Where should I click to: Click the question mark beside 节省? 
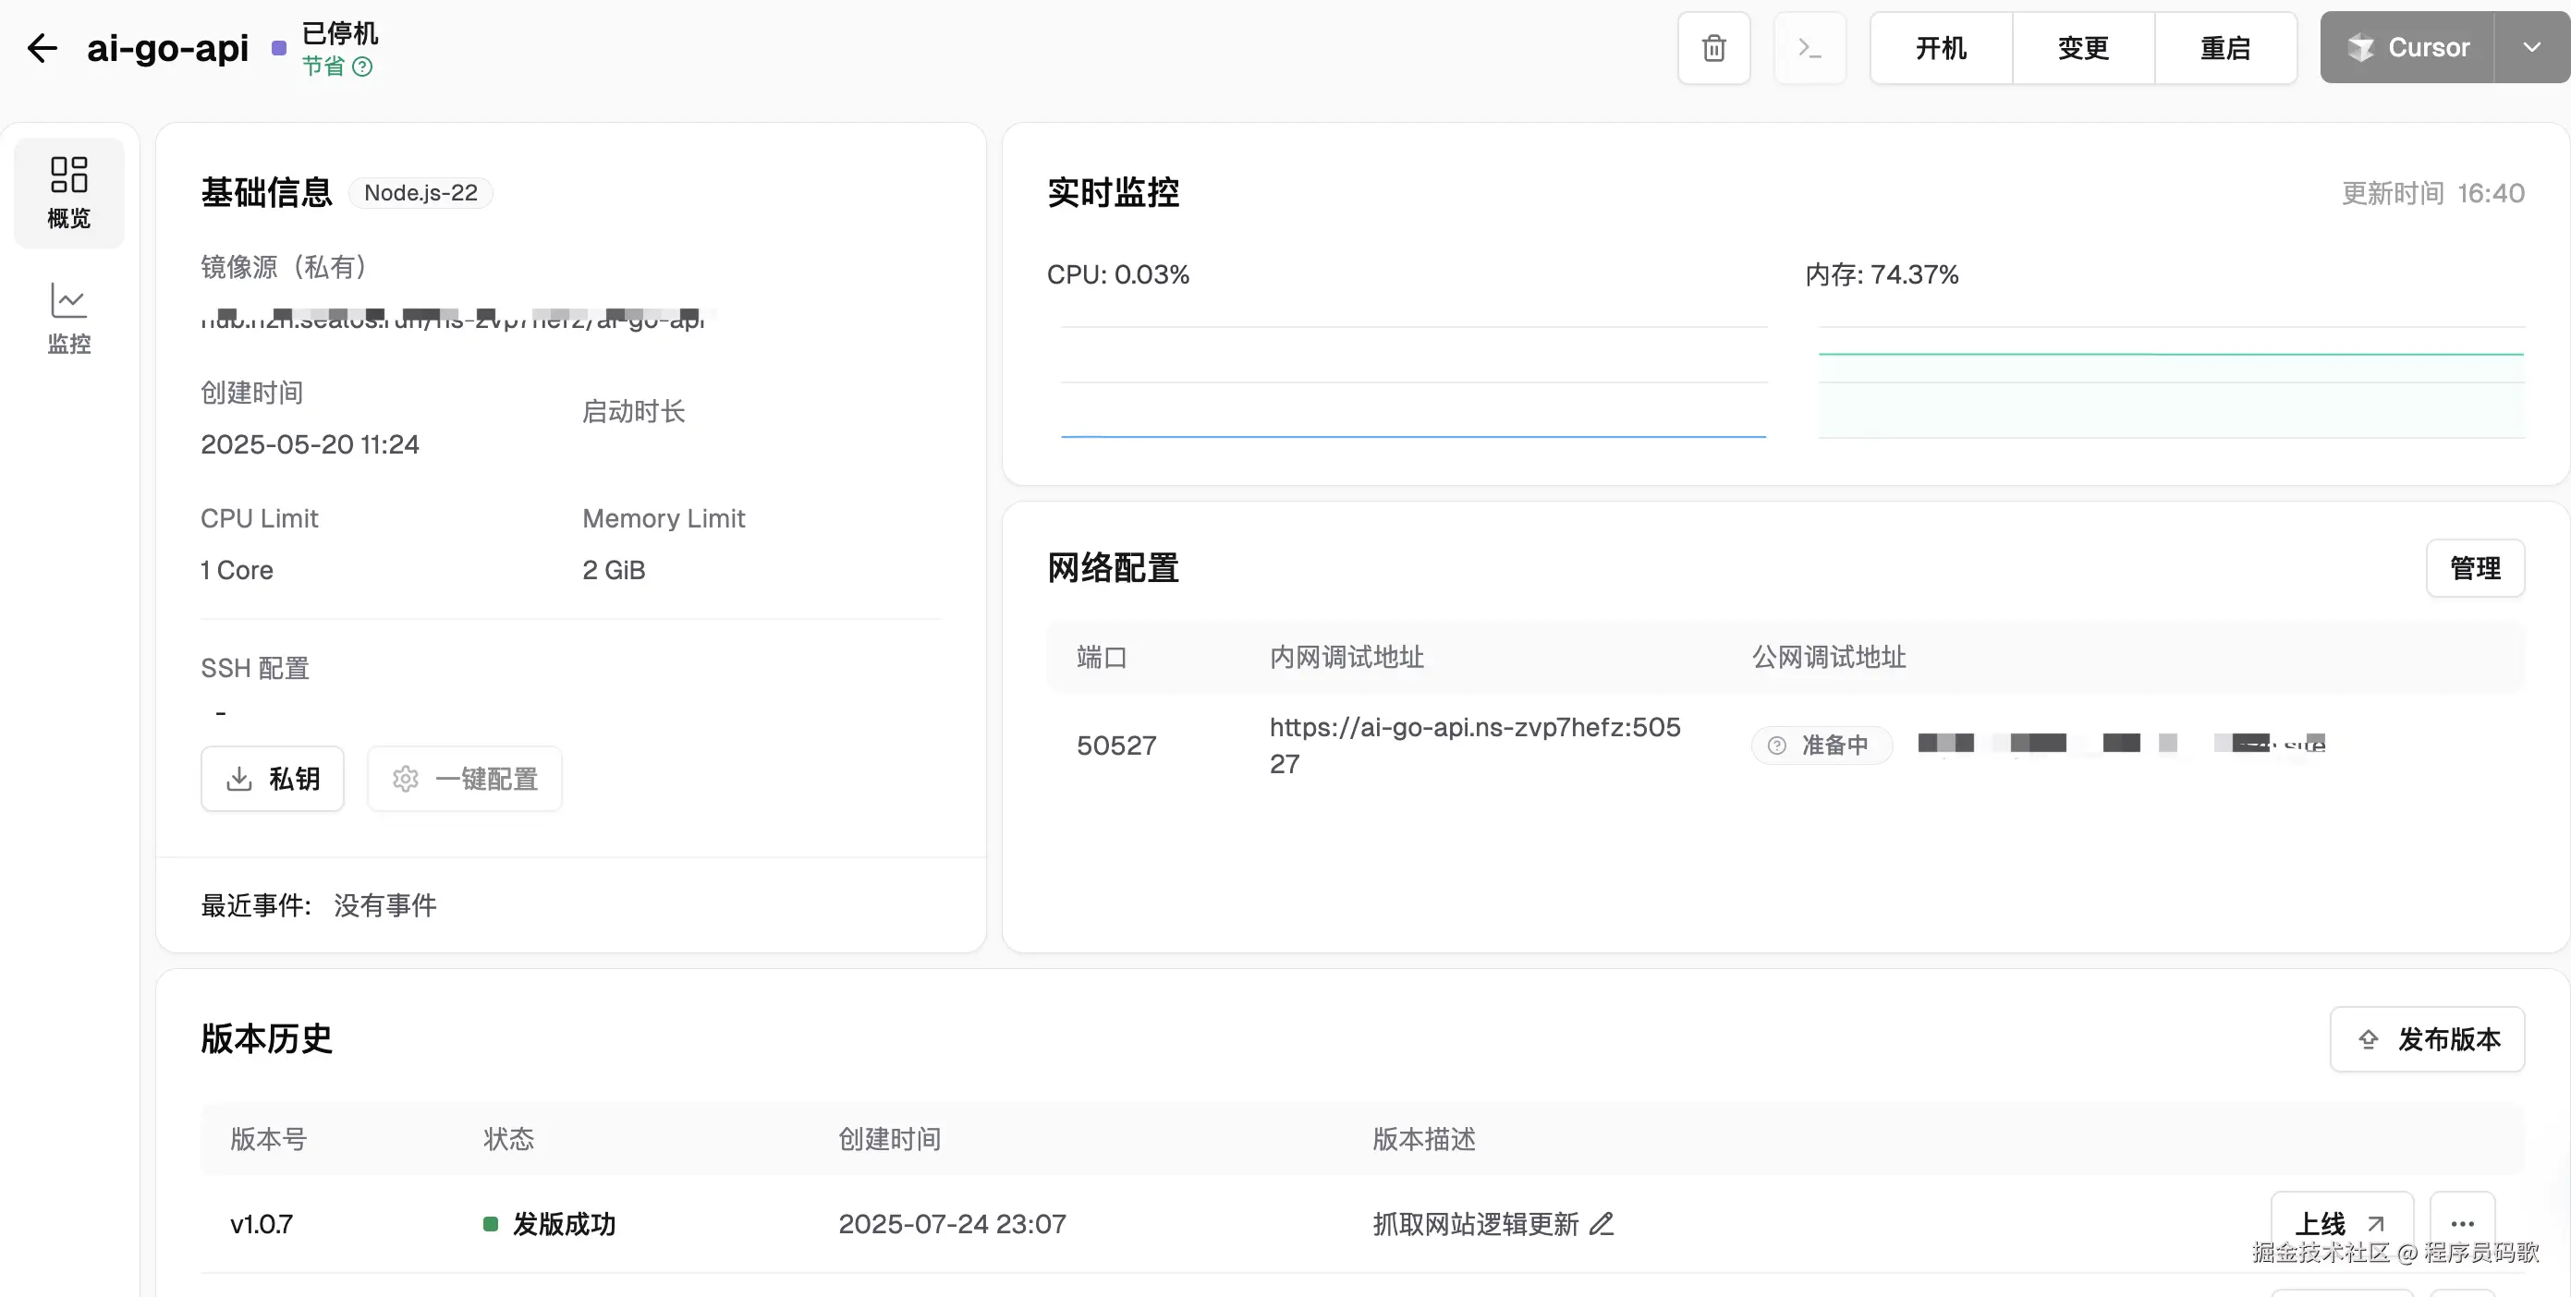[x=362, y=67]
